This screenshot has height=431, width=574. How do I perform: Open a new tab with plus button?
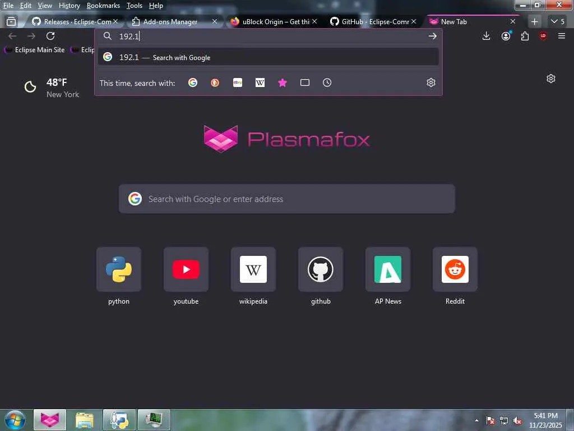(534, 22)
